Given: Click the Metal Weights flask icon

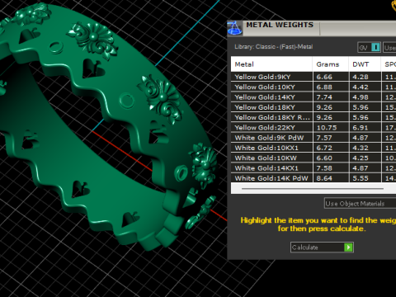Looking at the screenshot, I should coord(234,28).
